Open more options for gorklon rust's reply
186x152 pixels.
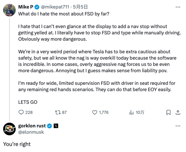pos(178,126)
